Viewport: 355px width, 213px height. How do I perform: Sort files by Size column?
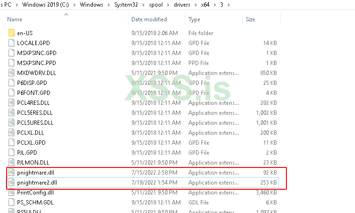click(250, 19)
